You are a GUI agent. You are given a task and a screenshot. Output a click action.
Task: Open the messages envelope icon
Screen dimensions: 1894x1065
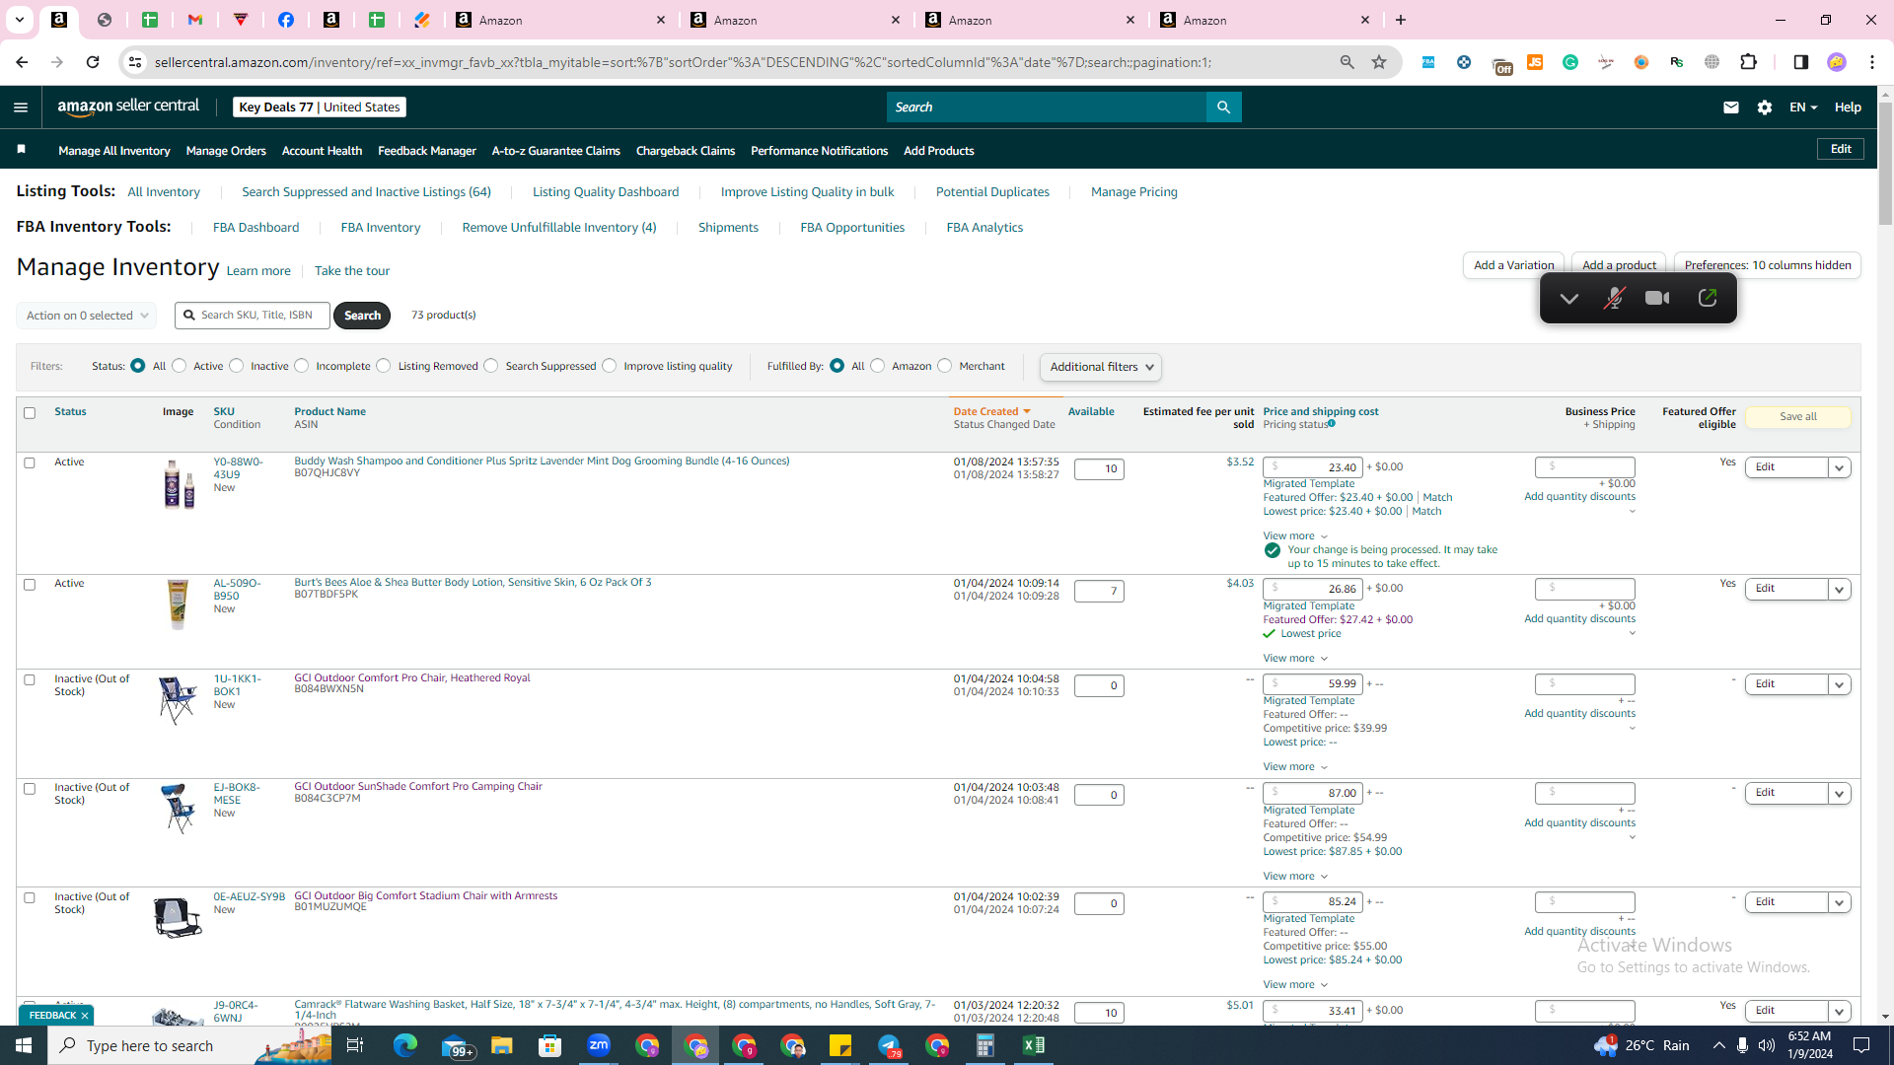(x=1730, y=107)
